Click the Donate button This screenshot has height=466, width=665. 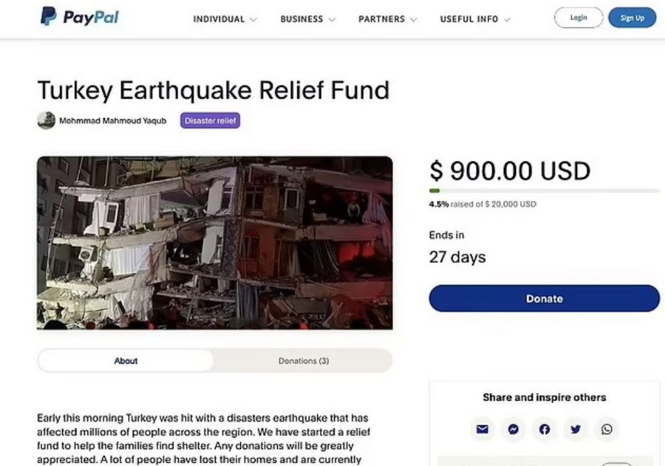click(544, 298)
